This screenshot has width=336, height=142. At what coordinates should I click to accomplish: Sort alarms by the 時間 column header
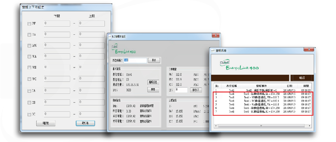pyautogui.click(x=306, y=86)
